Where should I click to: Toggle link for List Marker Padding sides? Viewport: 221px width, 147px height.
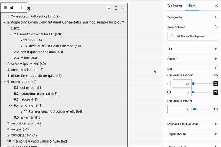coord(216,75)
